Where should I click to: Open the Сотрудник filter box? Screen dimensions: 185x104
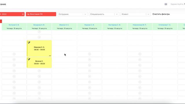click(x=73, y=14)
